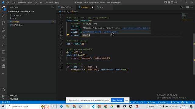
Task: Open the Manage gear settings
Action: (4, 97)
